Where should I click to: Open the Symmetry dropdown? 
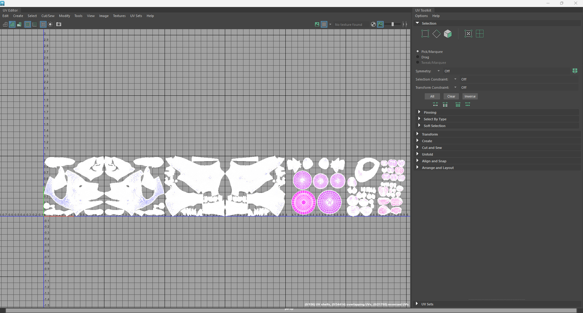438,71
